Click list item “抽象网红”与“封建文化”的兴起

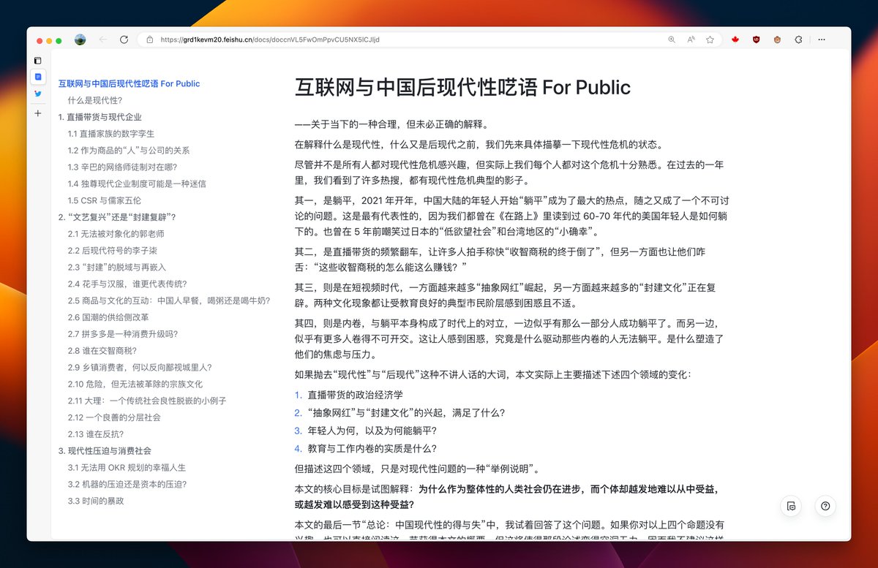coord(406,412)
